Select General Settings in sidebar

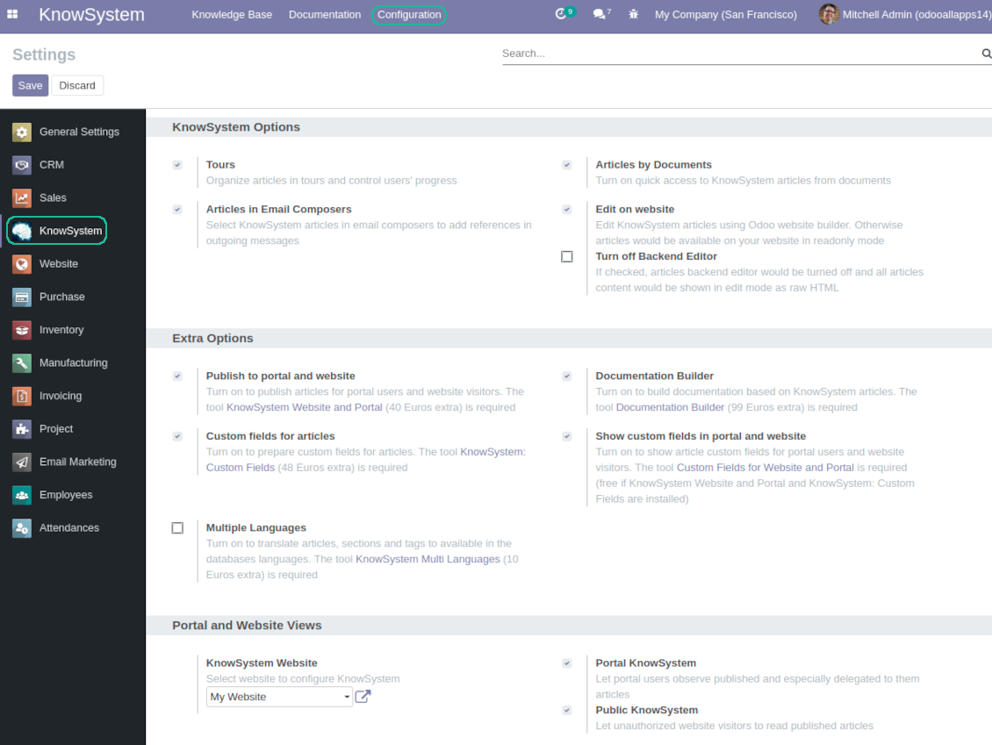click(73, 132)
